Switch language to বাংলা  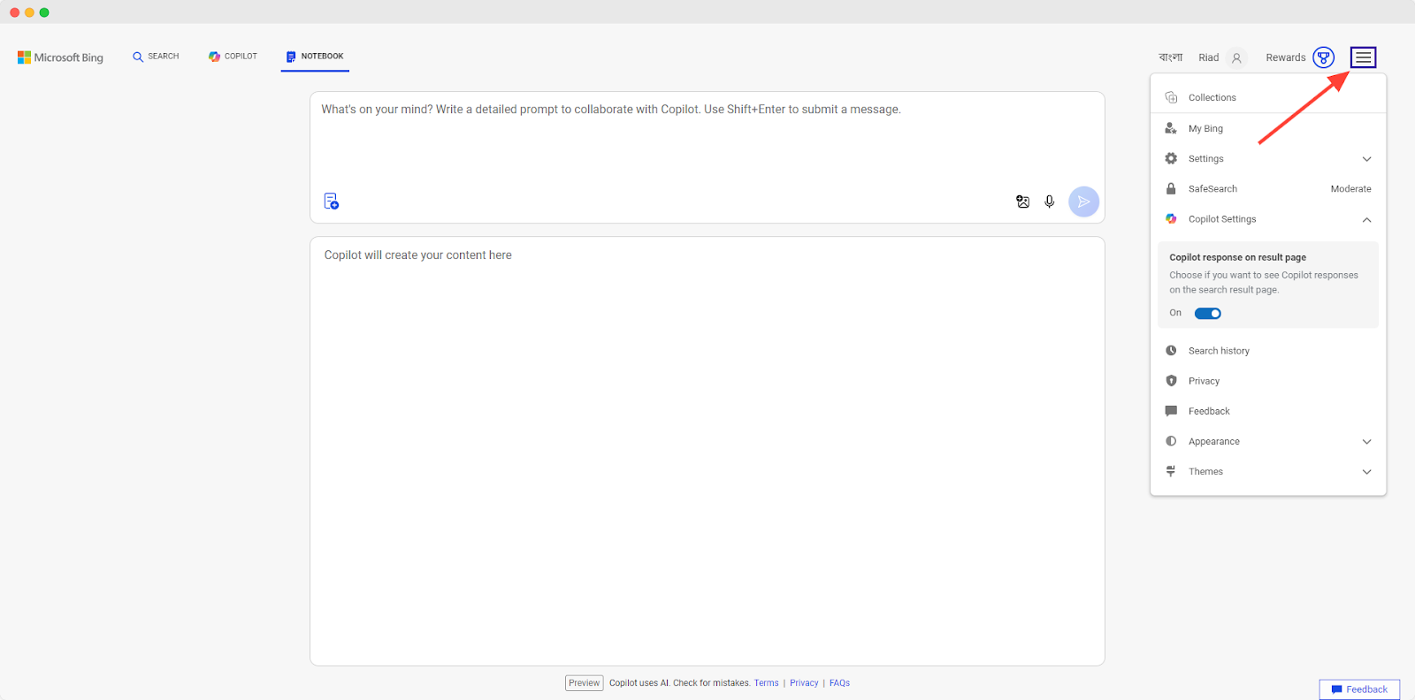(1171, 57)
